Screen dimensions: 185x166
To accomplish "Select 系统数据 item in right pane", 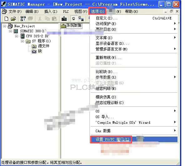I will (x=74, y=25).
